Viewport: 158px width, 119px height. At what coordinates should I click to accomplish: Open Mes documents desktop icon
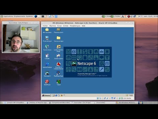47,30
